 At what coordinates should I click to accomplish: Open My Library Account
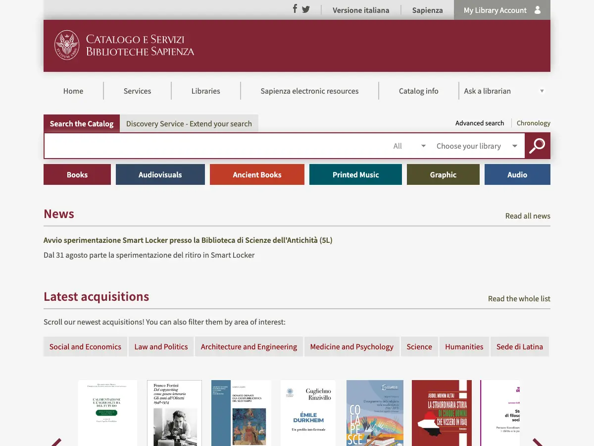[502, 10]
